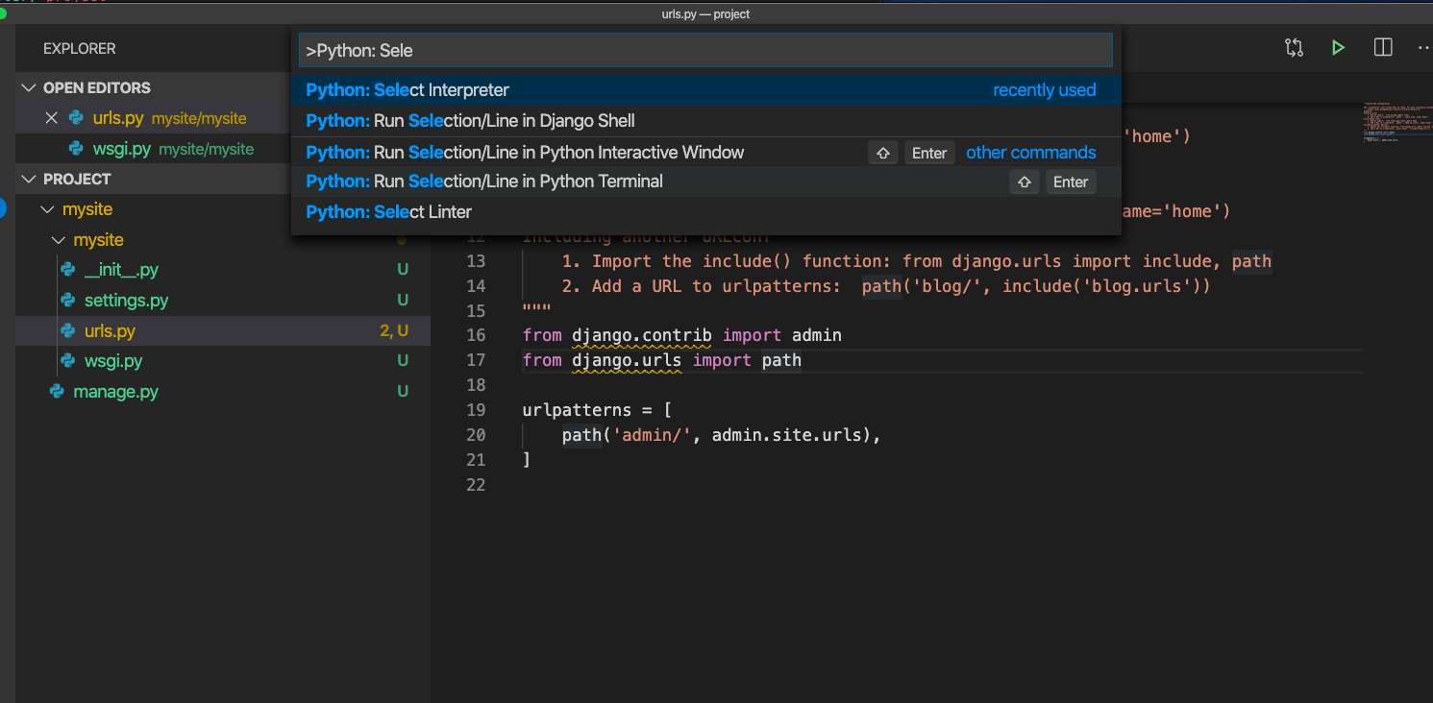Image resolution: width=1433 pixels, height=703 pixels.
Task: Open the manage.py file name in tree
Action: (x=115, y=392)
